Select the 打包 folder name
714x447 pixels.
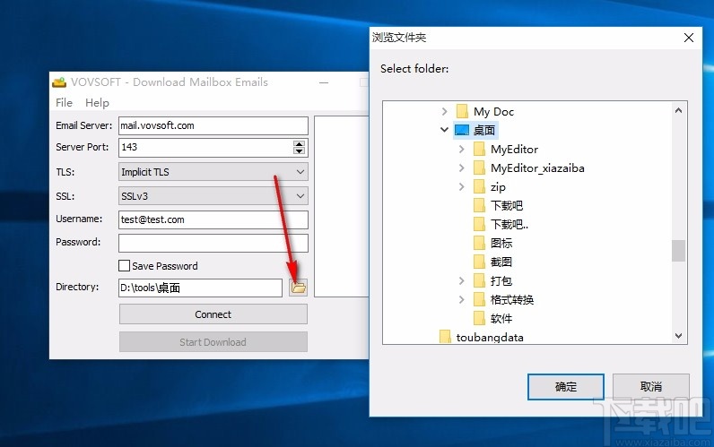(x=501, y=281)
